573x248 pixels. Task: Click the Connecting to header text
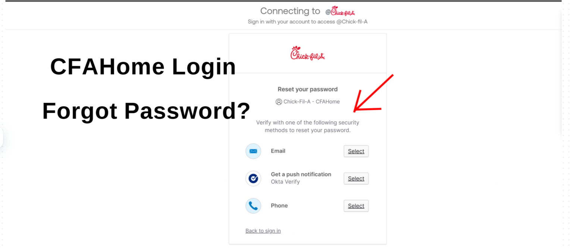pyautogui.click(x=290, y=11)
